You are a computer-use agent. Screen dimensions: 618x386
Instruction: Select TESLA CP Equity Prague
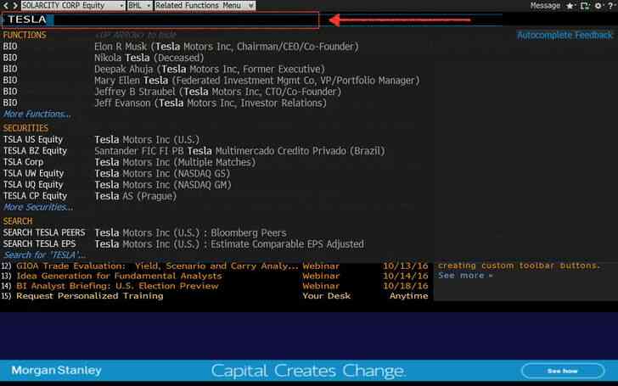point(90,196)
